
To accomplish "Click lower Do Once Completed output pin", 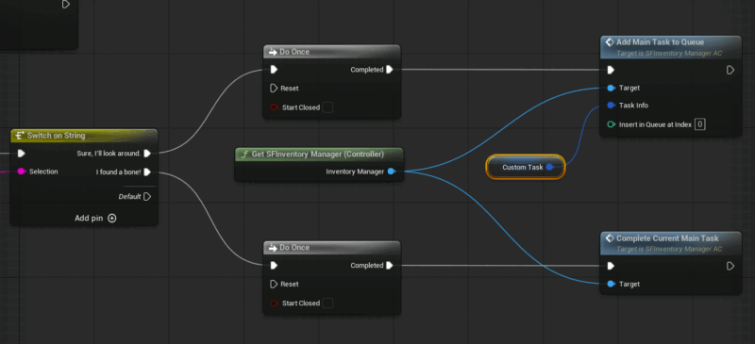I will tap(390, 266).
